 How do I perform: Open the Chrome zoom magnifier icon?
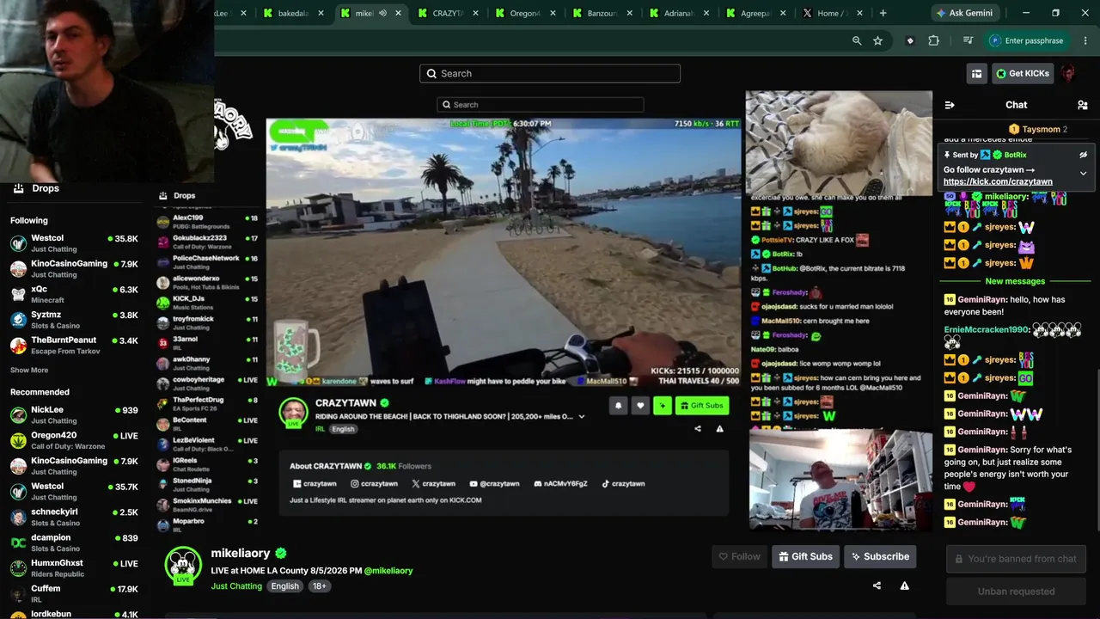pyautogui.click(x=857, y=40)
